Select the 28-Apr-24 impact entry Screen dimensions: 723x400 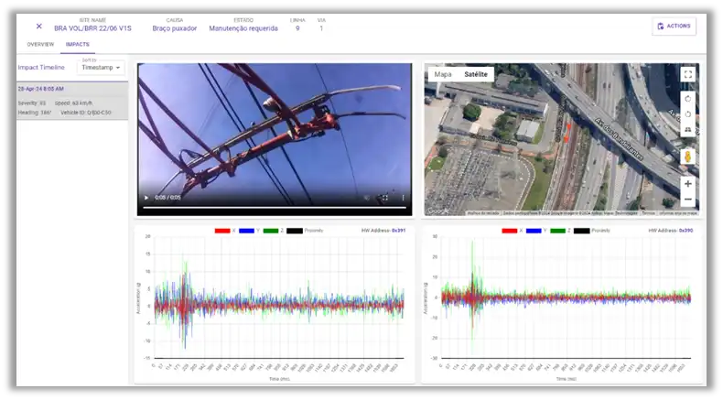tap(72, 101)
